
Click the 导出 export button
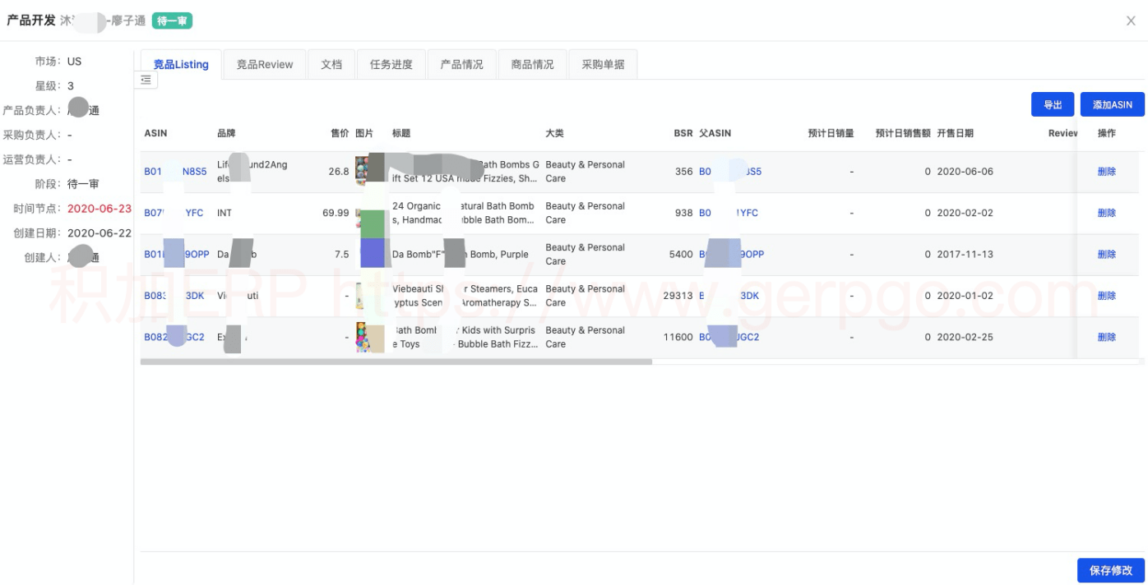(x=1052, y=104)
